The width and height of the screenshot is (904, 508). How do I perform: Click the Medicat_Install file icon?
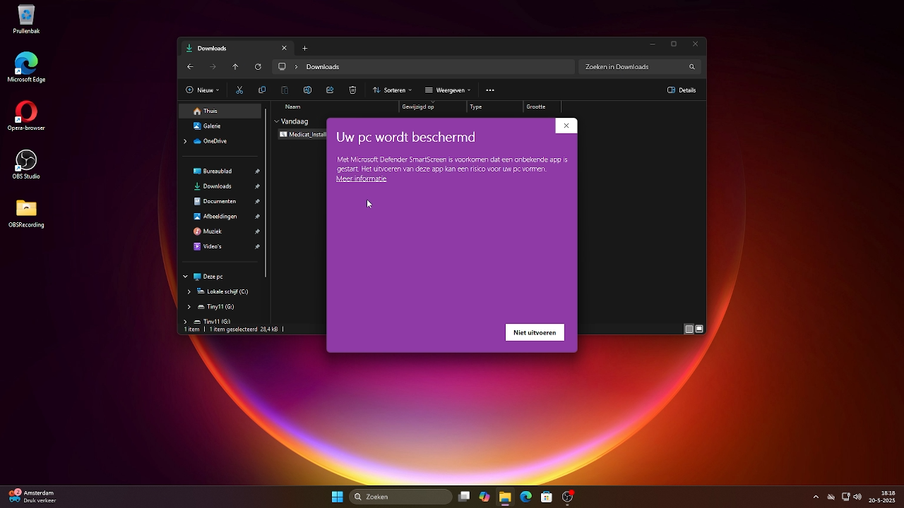click(x=283, y=134)
